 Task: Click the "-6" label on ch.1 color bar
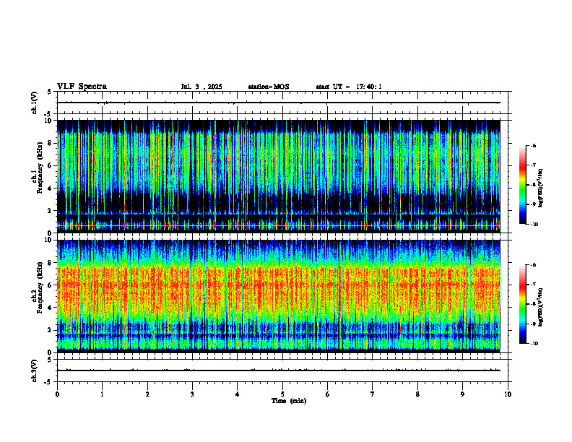tap(533, 145)
